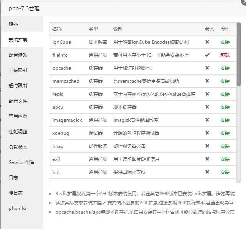Install the ionCube extension via 安装
This screenshot has height=229, width=246.
(225, 42)
